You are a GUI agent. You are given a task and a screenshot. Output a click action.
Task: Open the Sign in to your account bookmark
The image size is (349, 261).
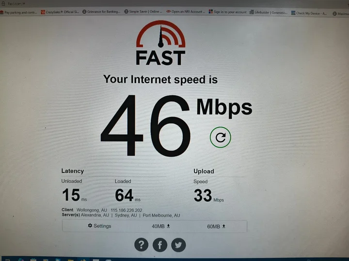click(228, 12)
